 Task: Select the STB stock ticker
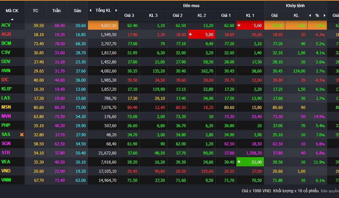click(x=6, y=153)
